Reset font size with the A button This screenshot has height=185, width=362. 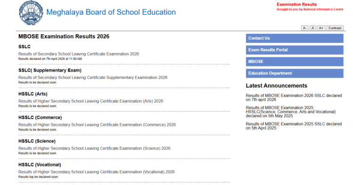point(313,28)
